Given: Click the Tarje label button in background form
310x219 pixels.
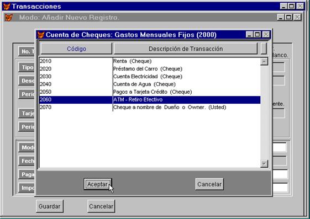Looking at the screenshot, I should click(x=27, y=113).
